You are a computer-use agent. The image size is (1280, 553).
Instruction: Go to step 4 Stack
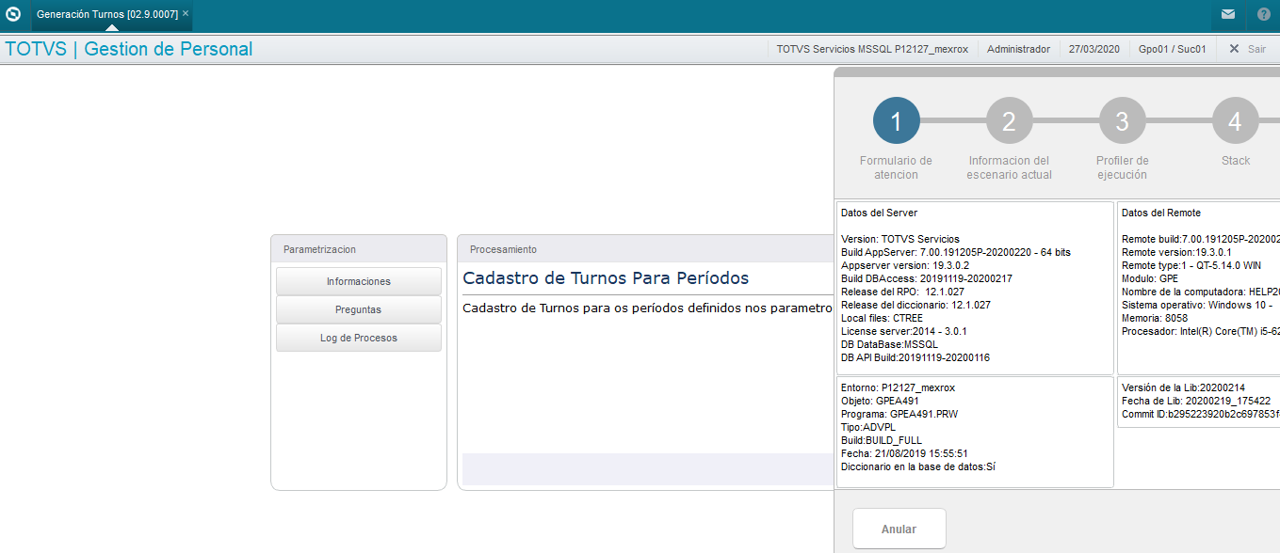[1235, 120]
